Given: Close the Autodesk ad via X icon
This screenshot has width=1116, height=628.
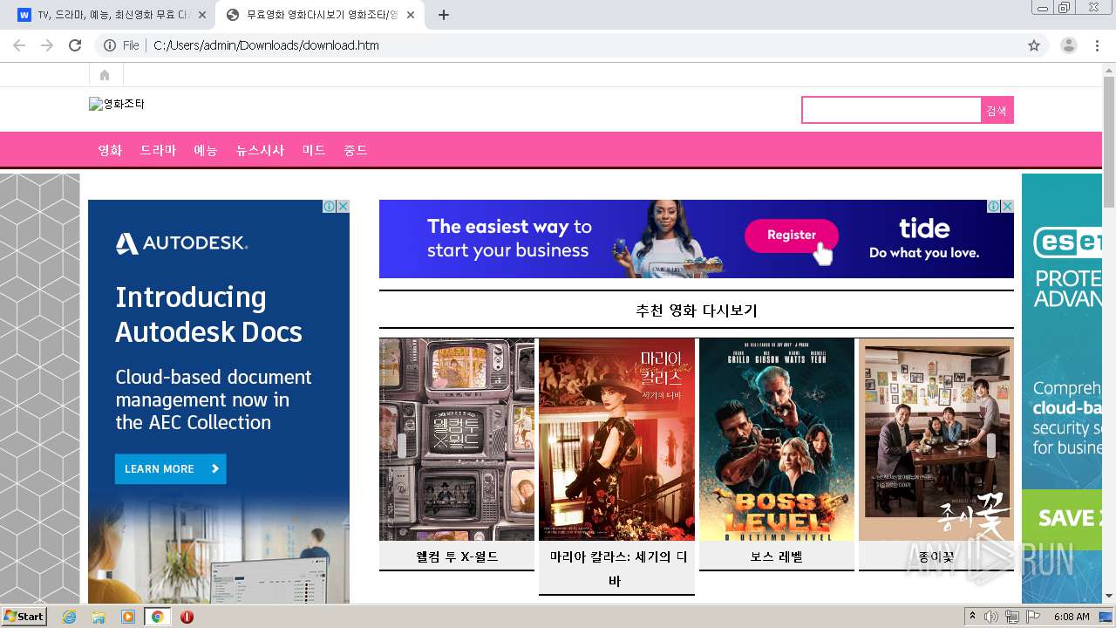Looking at the screenshot, I should pyautogui.click(x=344, y=207).
